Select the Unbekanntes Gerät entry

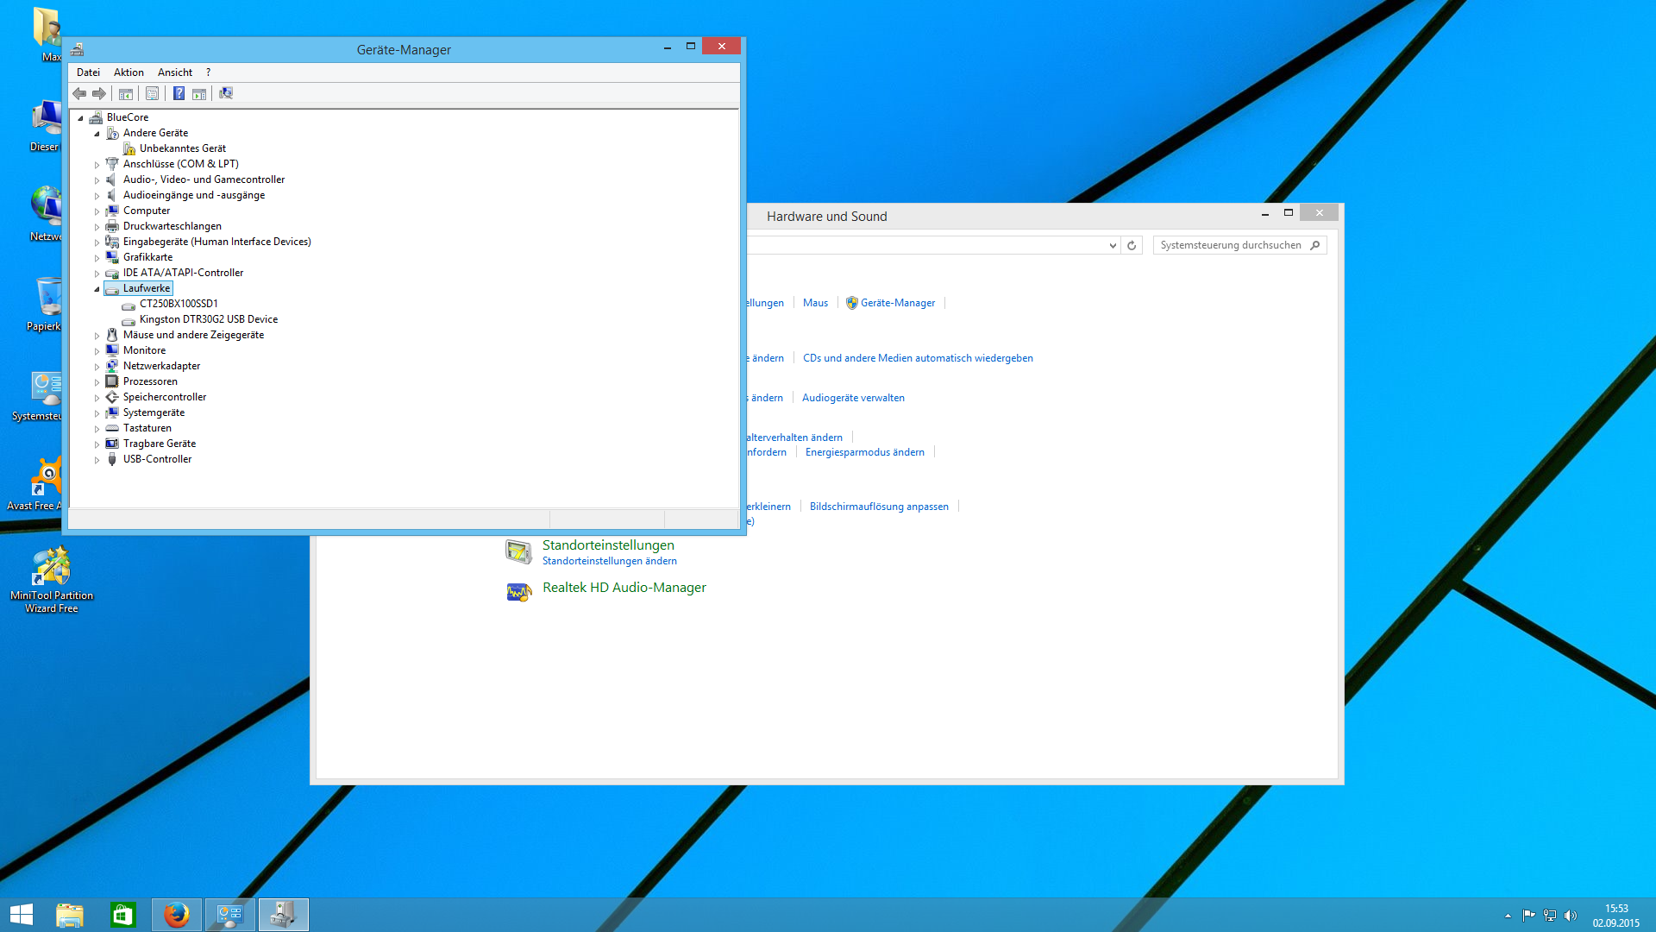[182, 148]
